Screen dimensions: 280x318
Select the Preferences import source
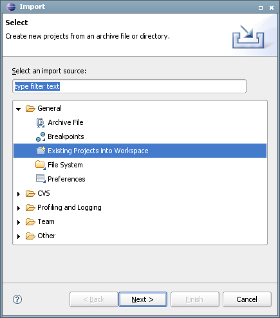coord(66,179)
